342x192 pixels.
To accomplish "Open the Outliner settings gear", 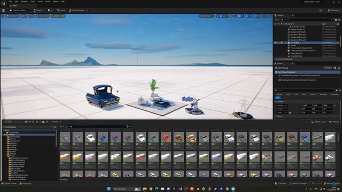I will [x=339, y=20].
